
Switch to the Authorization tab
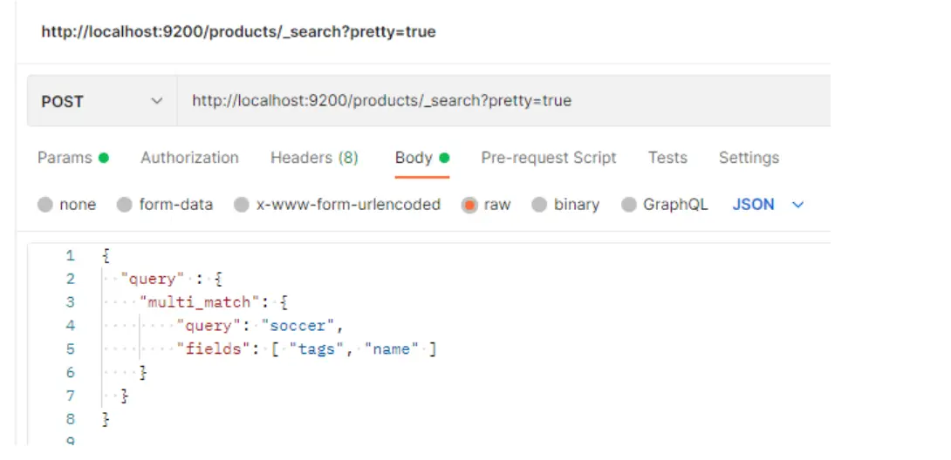pyautogui.click(x=189, y=158)
